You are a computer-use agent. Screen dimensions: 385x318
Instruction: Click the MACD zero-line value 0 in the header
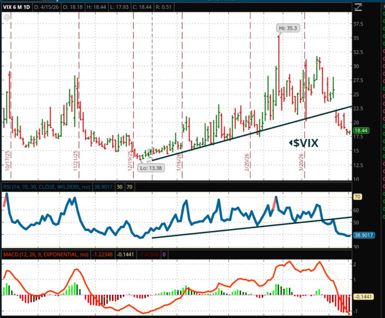tap(164, 254)
